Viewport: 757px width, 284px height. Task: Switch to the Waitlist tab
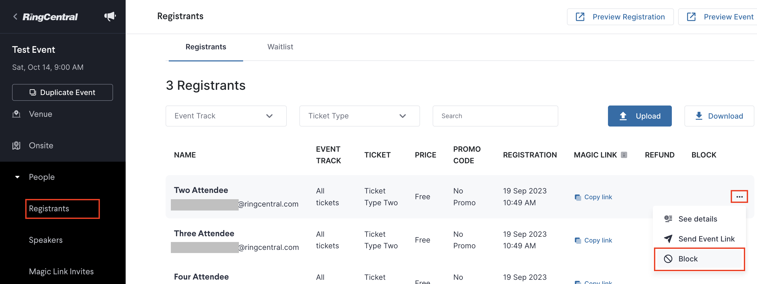point(280,47)
